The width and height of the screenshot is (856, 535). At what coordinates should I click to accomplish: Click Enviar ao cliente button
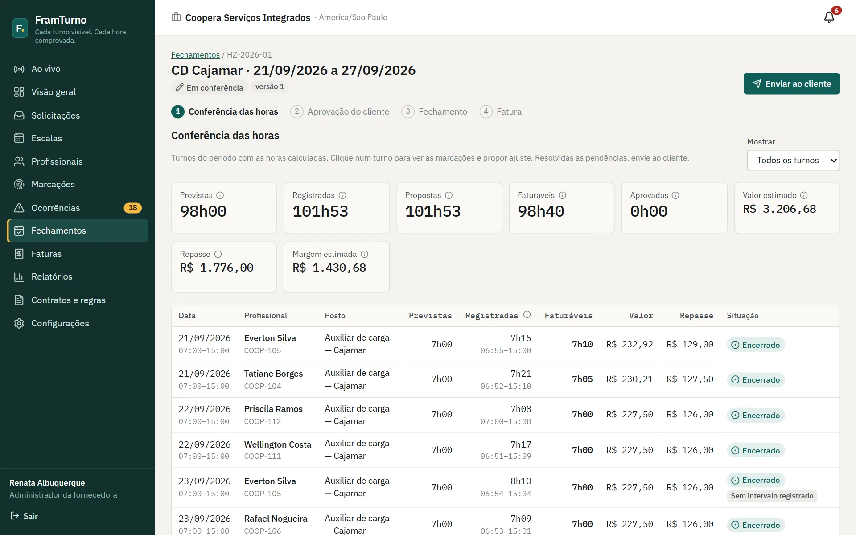(x=791, y=84)
